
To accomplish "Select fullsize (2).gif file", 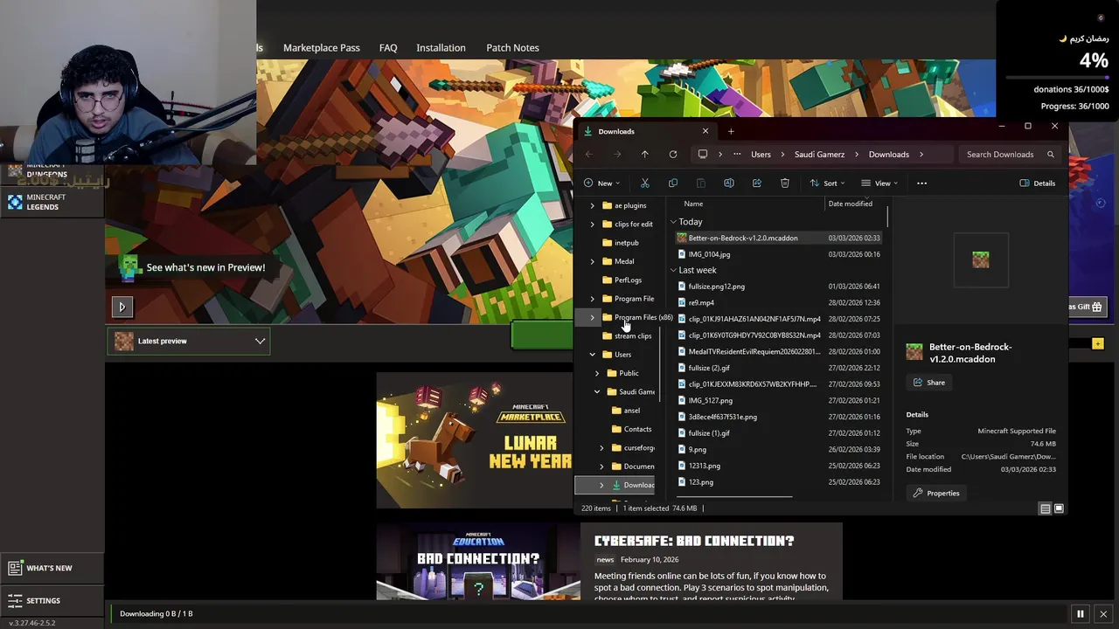I will coord(778,368).
